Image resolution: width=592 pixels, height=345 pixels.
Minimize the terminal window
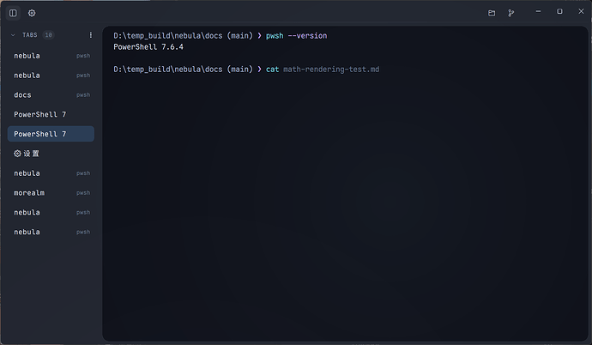pos(538,12)
